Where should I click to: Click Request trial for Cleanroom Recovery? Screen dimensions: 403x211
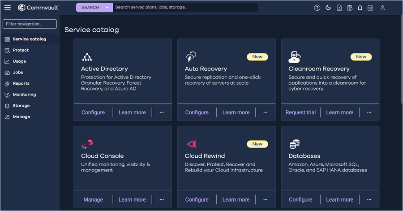point(300,112)
